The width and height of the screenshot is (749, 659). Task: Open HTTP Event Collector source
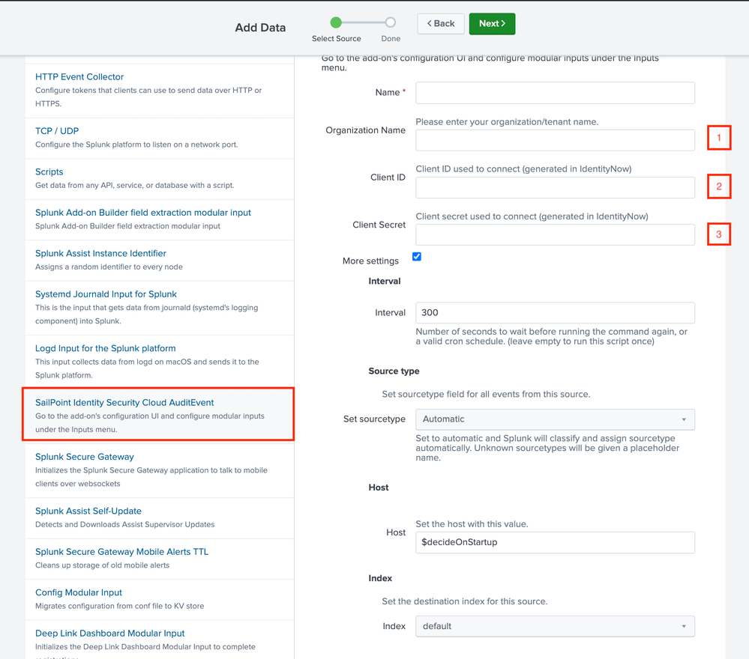pyautogui.click(x=79, y=77)
